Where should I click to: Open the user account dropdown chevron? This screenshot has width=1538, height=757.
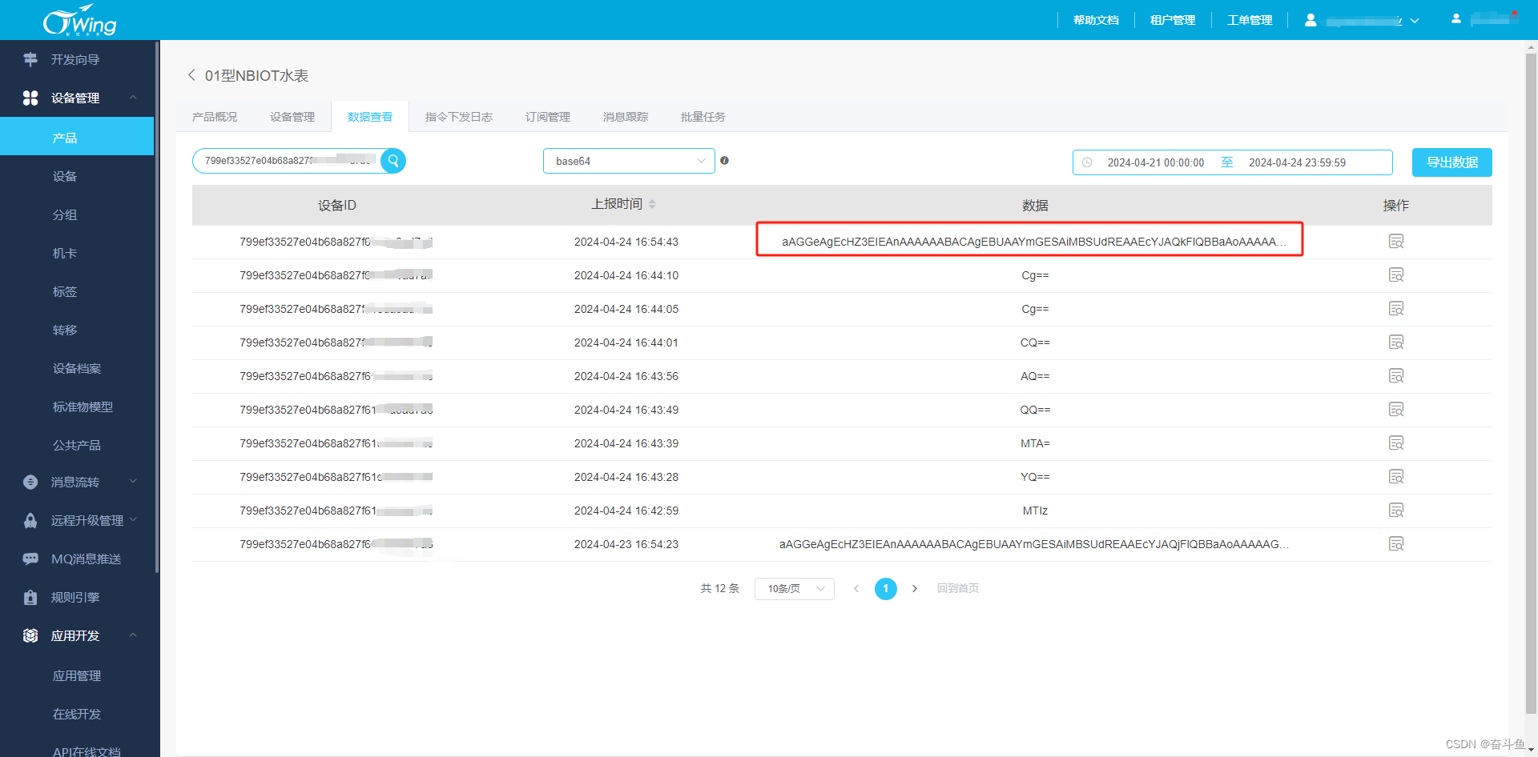coord(1415,21)
